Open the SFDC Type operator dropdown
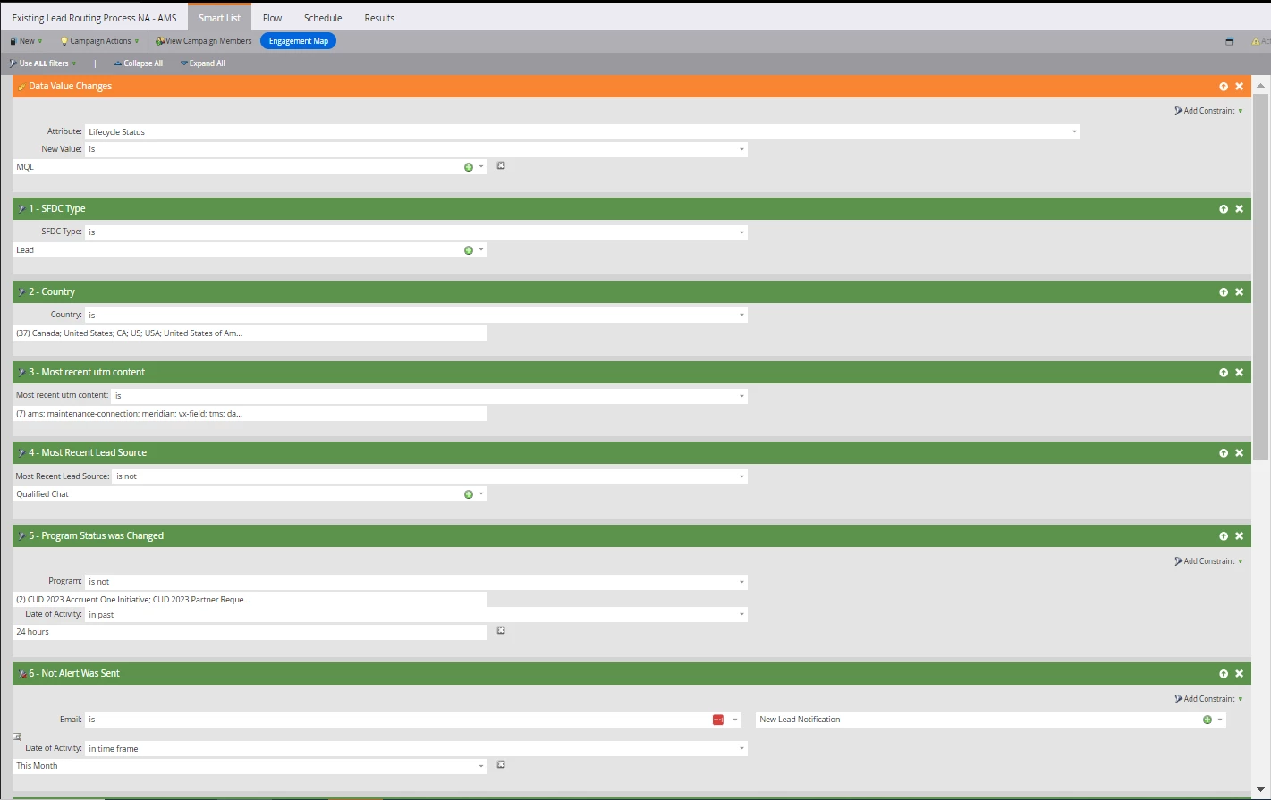The width and height of the screenshot is (1271, 800). tap(741, 232)
